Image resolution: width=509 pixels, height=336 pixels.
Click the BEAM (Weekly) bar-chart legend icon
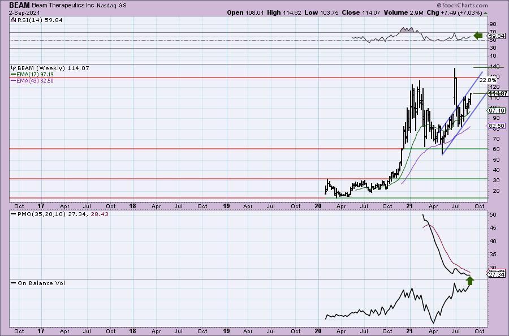14,68
